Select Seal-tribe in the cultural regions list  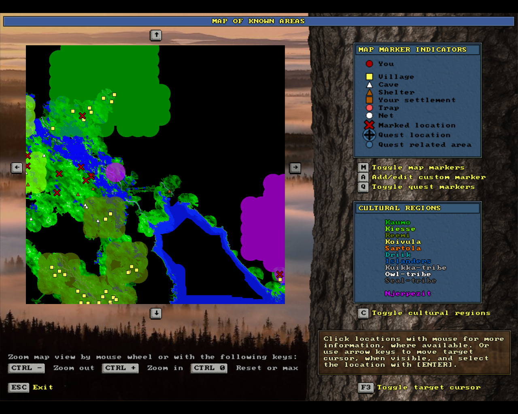coord(410,281)
